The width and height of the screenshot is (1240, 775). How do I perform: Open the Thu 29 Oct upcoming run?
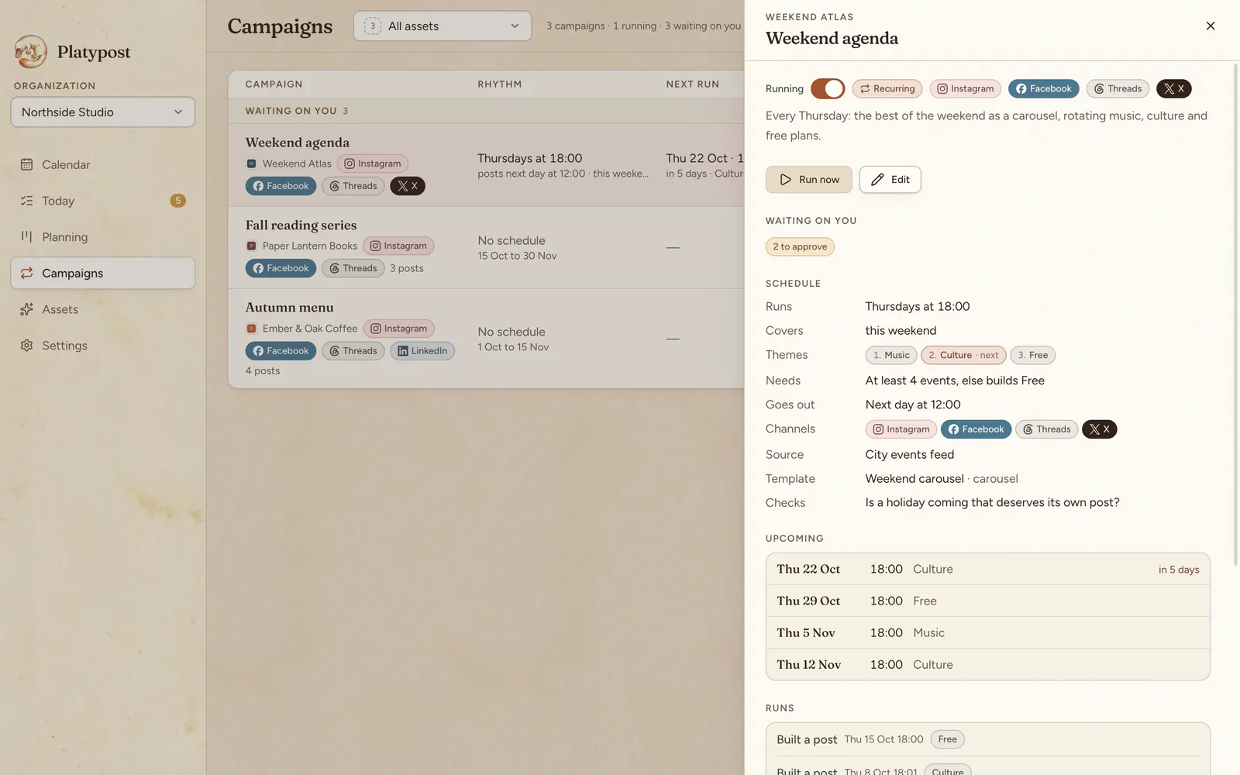pos(987,601)
